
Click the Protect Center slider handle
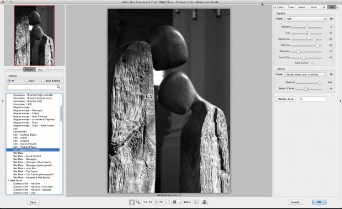point(306,89)
